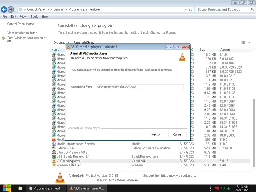This screenshot has width=256, height=192.
Task: Click the red flag action center icon
Action: pos(217,188)
